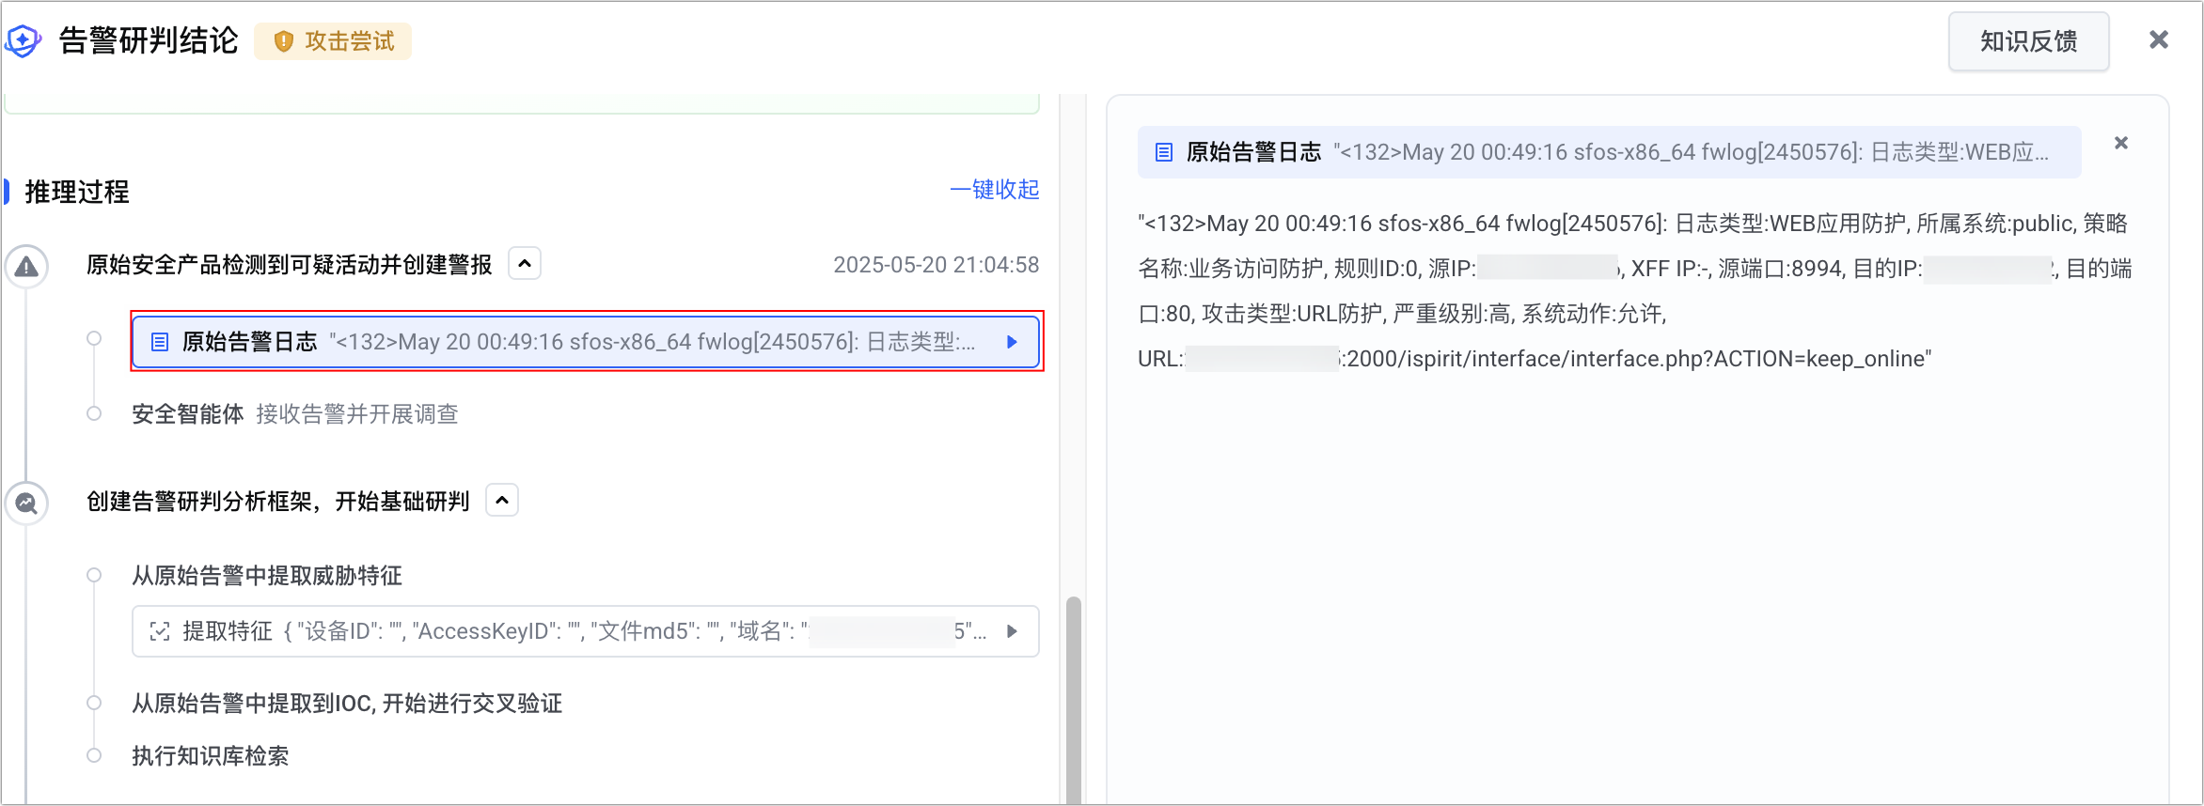Expand arrow on 原始告警日志 row
Viewport: 2204px width, 806px height.
[1012, 342]
